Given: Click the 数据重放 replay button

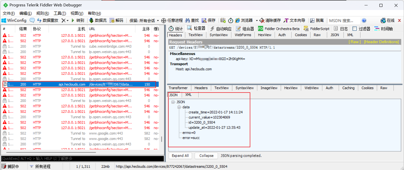Looking at the screenshot, I should pos(48,20).
